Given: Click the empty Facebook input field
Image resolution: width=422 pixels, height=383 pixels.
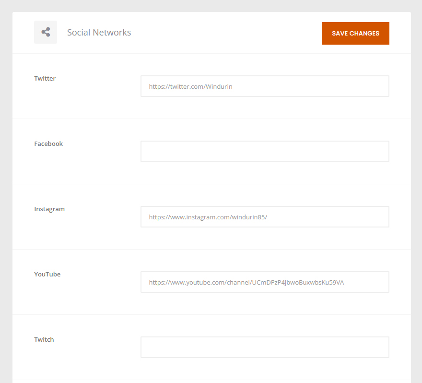Looking at the screenshot, I should [x=265, y=151].
